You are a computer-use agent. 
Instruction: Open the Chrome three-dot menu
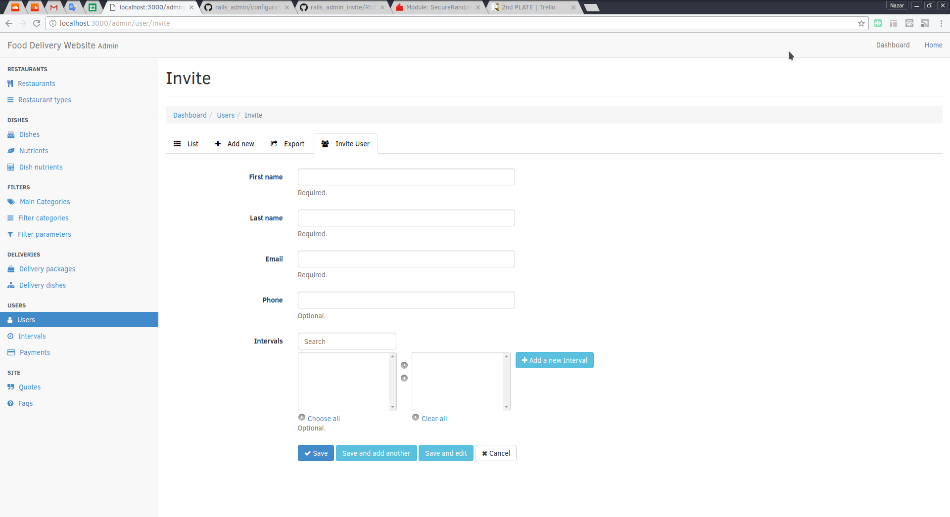point(941,23)
